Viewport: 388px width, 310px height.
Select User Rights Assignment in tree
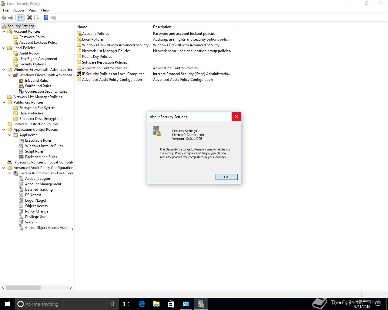tap(38, 59)
